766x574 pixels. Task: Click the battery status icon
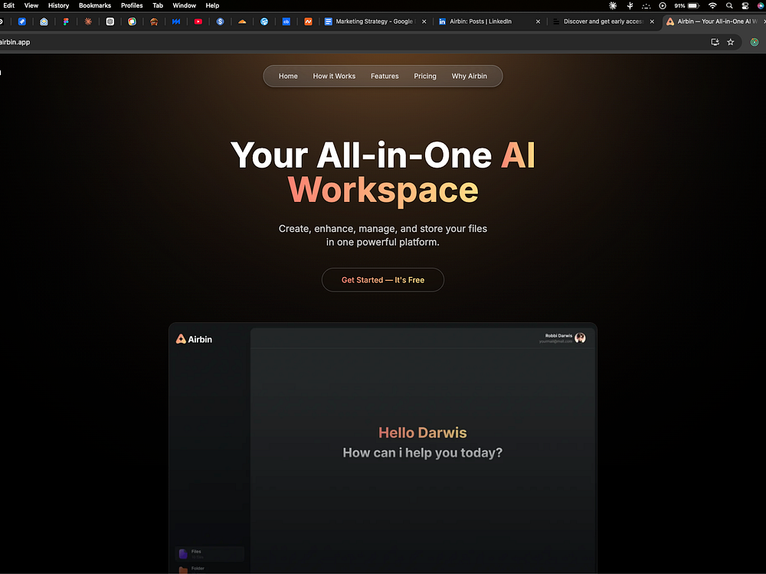pos(694,6)
